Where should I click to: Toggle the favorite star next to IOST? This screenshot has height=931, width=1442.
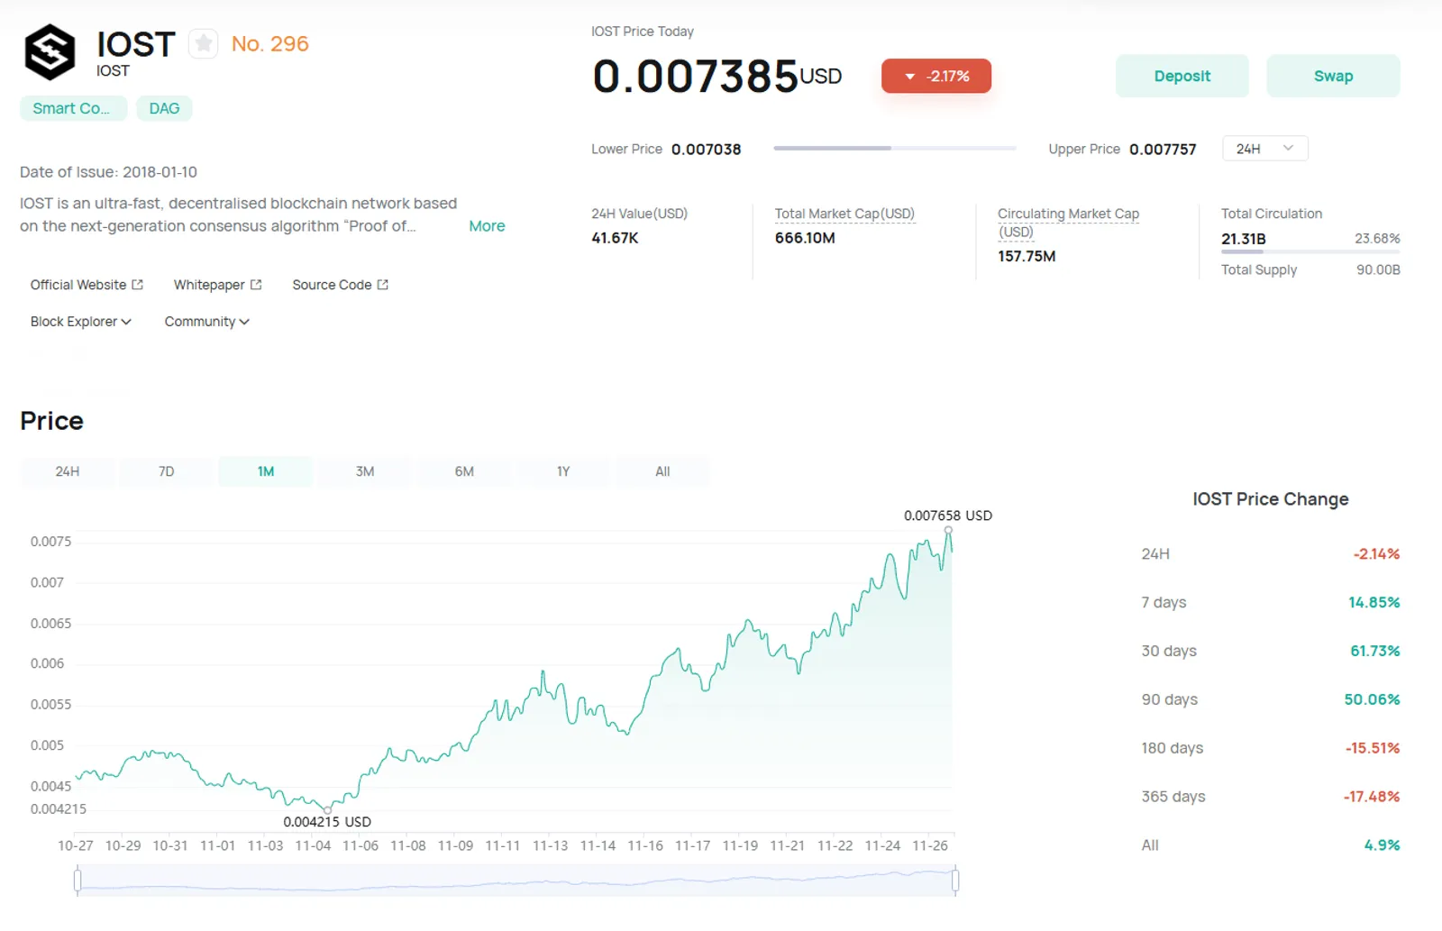204,43
